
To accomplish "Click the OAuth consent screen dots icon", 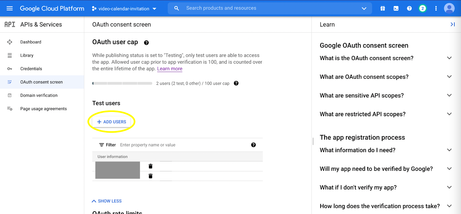I will click(x=10, y=82).
